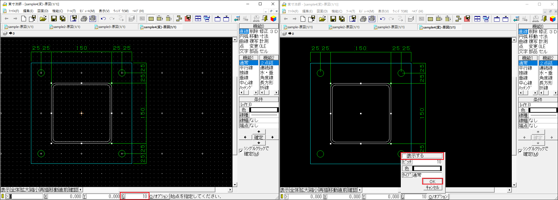Viewport: 558px width, 200px height.
Task: Open ﾍﾙﾌﾟ(H) menu in right window
Action: [417, 11]
